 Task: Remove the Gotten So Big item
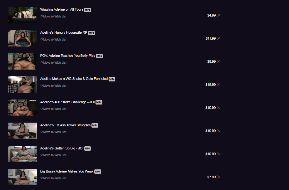(x=219, y=154)
